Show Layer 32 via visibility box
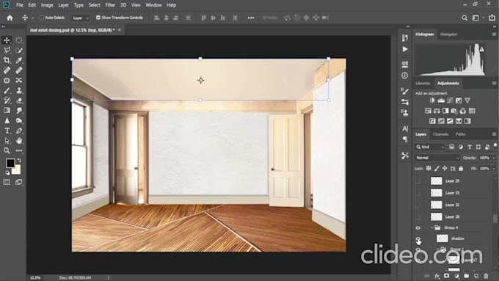The image size is (499, 281). tap(418, 205)
